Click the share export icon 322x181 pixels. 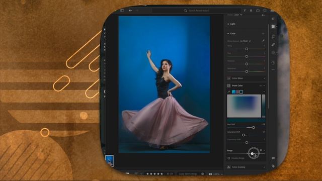pyautogui.click(x=258, y=11)
